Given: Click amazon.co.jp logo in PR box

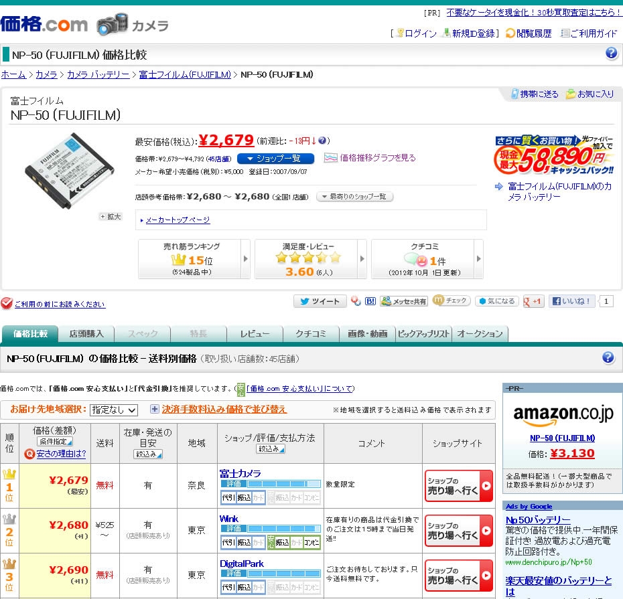Looking at the screenshot, I should click(x=563, y=414).
